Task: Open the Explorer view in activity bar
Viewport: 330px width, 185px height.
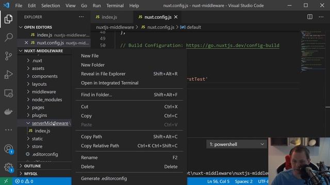Action: point(8,19)
